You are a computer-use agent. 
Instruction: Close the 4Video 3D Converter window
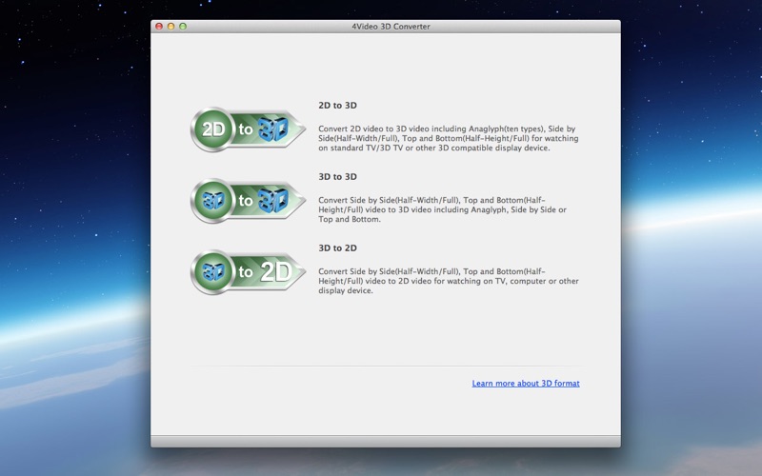[159, 27]
